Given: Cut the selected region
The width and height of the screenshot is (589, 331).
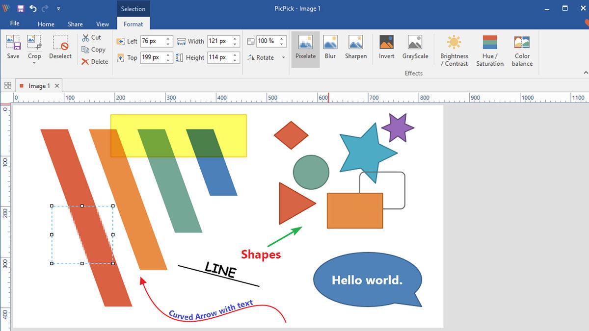Looking at the screenshot, I should pos(91,37).
